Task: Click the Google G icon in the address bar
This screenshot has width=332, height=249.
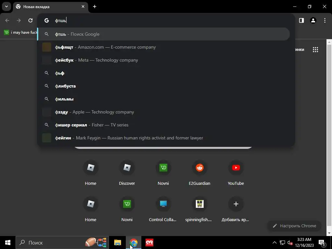Action: point(47,20)
